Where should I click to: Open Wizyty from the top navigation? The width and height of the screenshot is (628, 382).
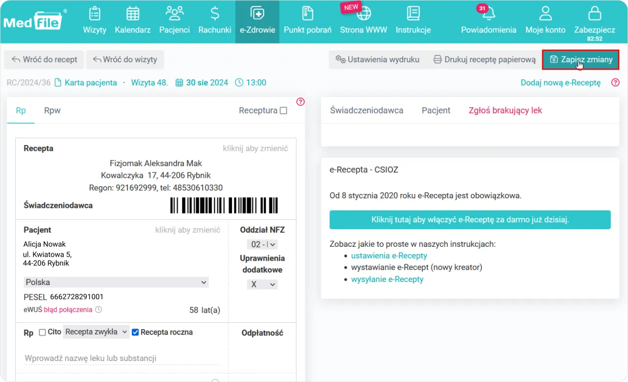click(x=95, y=21)
